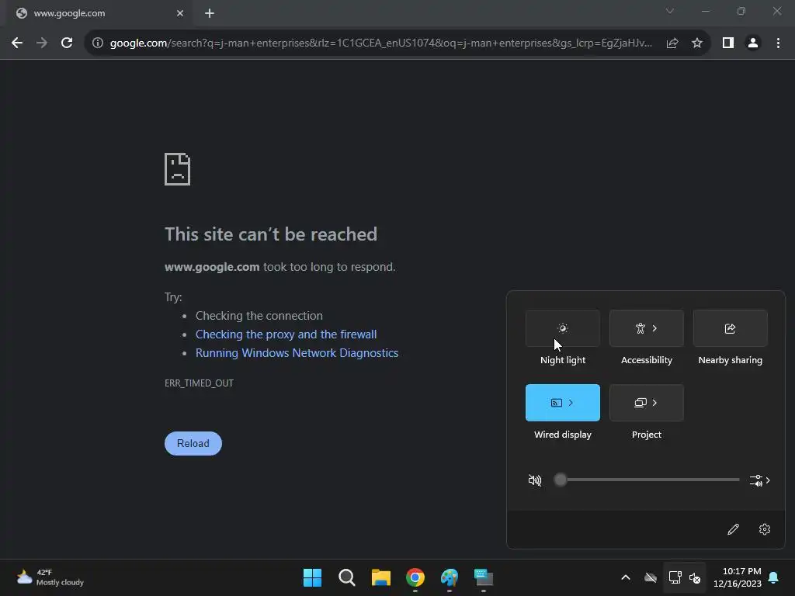795x596 pixels.
Task: Click the forward navigation arrow
Action: [x=42, y=43]
